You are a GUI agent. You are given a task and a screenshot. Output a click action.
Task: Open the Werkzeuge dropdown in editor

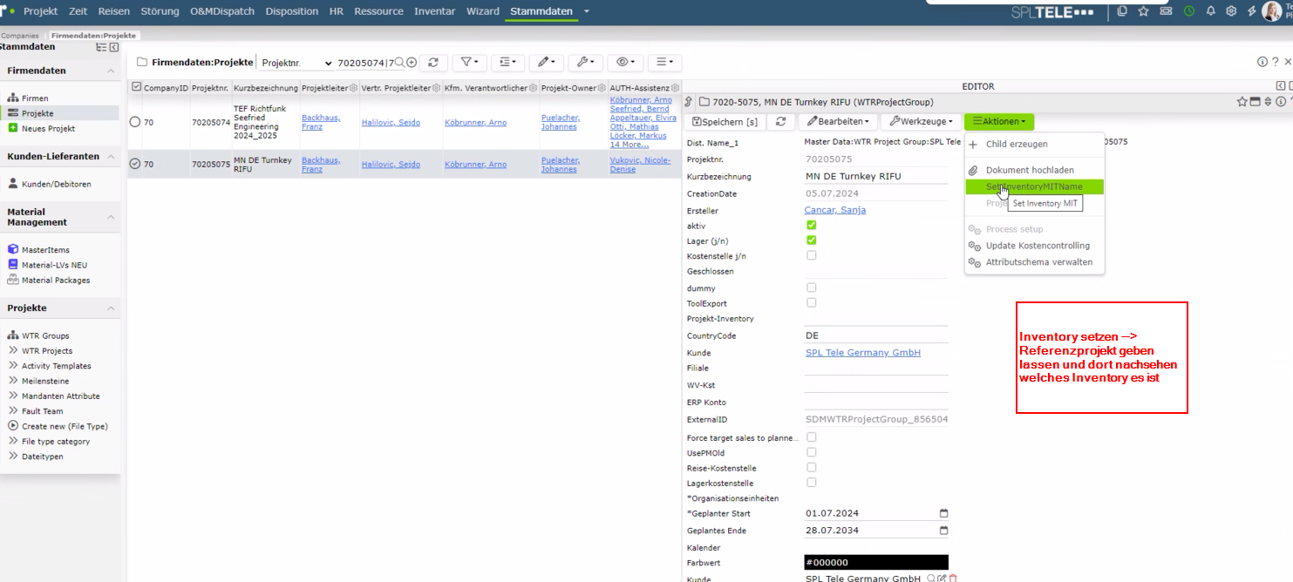tap(921, 122)
